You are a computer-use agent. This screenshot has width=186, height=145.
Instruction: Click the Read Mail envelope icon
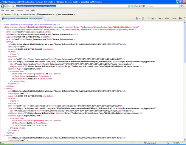coord(148,18)
